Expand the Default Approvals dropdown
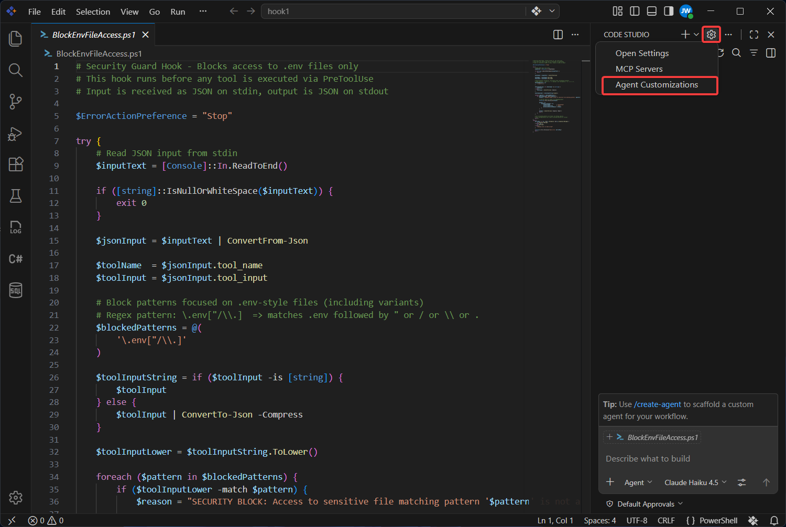The height and width of the screenshot is (527, 786). [x=645, y=504]
